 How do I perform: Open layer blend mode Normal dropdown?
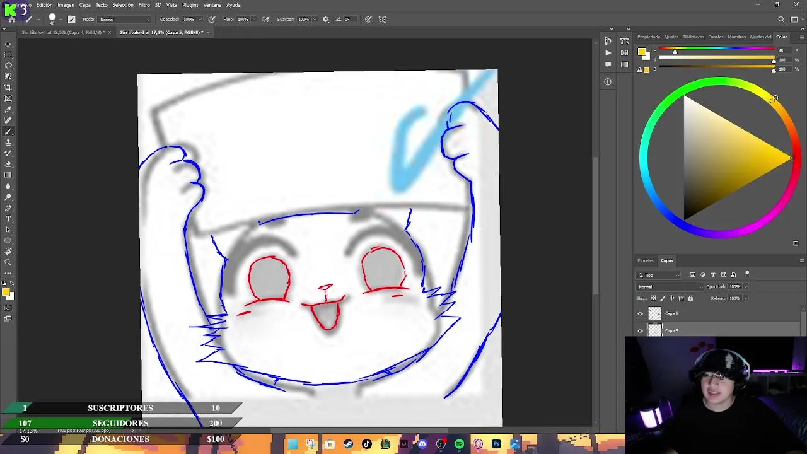coord(670,287)
